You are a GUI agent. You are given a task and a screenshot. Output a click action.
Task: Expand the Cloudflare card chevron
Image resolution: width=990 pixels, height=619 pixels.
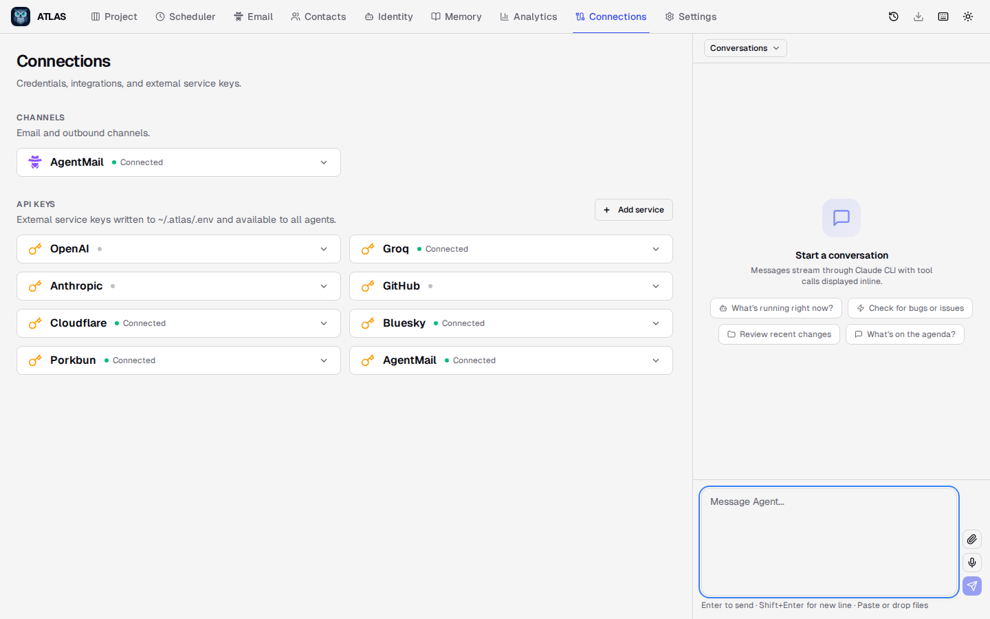point(324,323)
